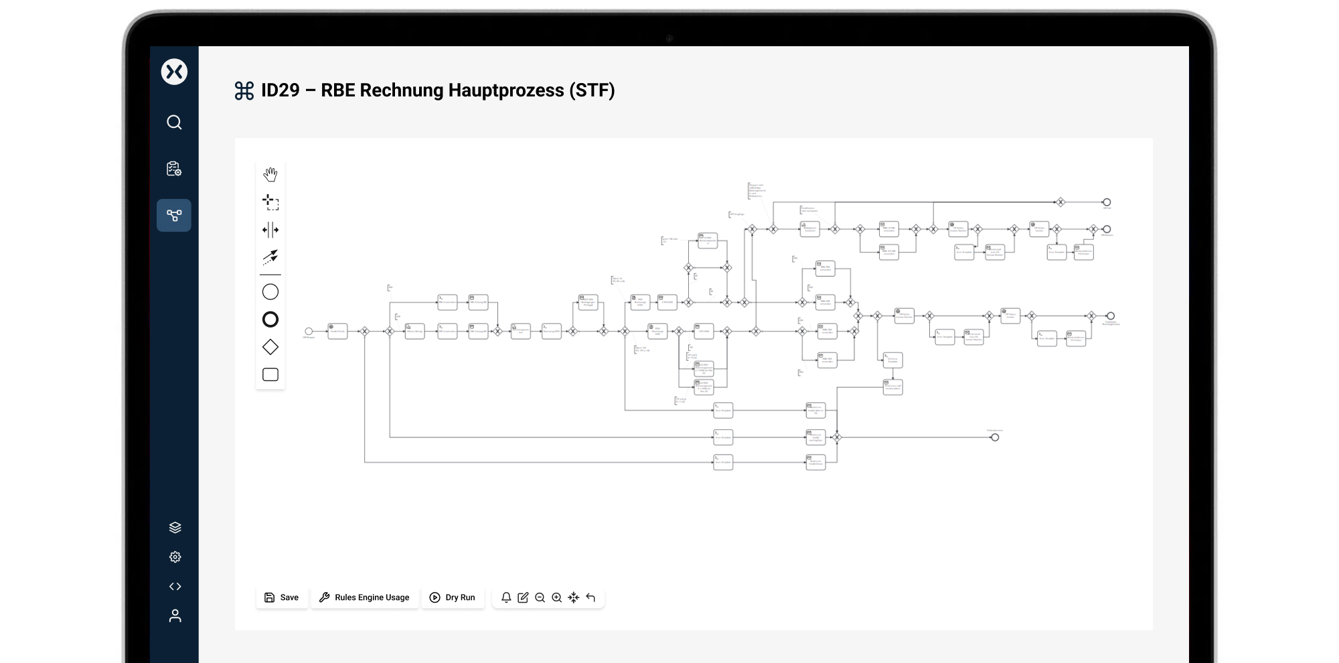The image size is (1339, 663).
Task: Select the start event circle tool
Action: coord(270,291)
